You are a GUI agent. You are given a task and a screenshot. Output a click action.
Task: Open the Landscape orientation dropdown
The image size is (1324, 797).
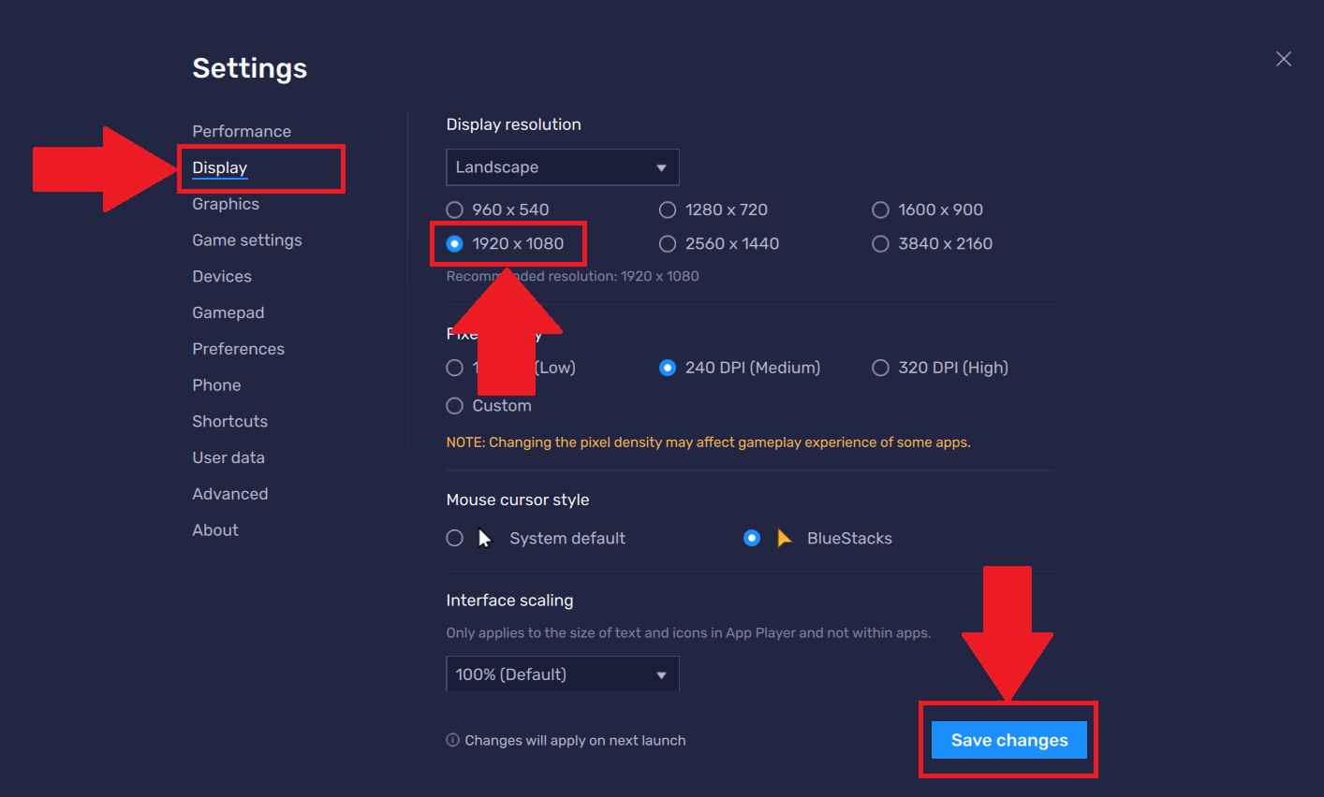[x=563, y=167]
